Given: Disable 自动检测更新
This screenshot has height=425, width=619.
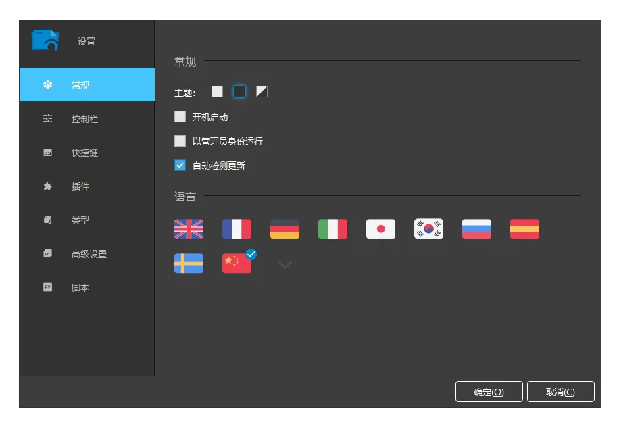Looking at the screenshot, I should click(x=180, y=165).
